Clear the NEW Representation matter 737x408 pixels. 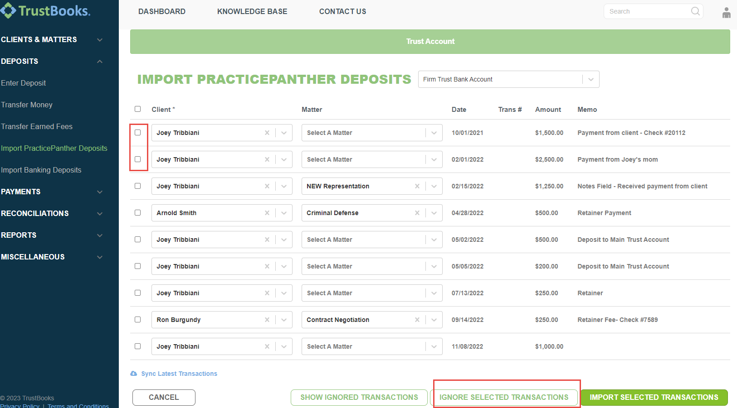point(417,186)
